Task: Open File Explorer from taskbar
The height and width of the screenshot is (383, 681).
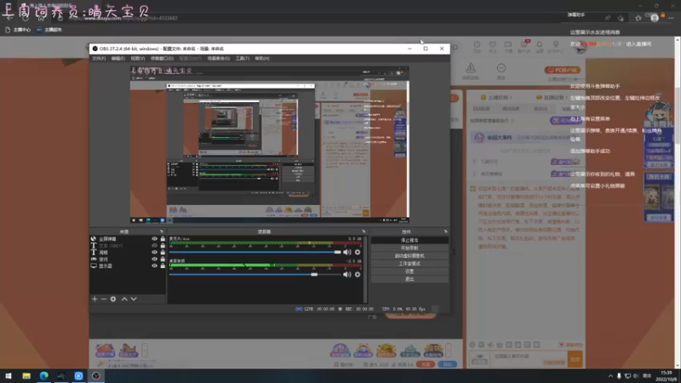Action: coord(26,375)
